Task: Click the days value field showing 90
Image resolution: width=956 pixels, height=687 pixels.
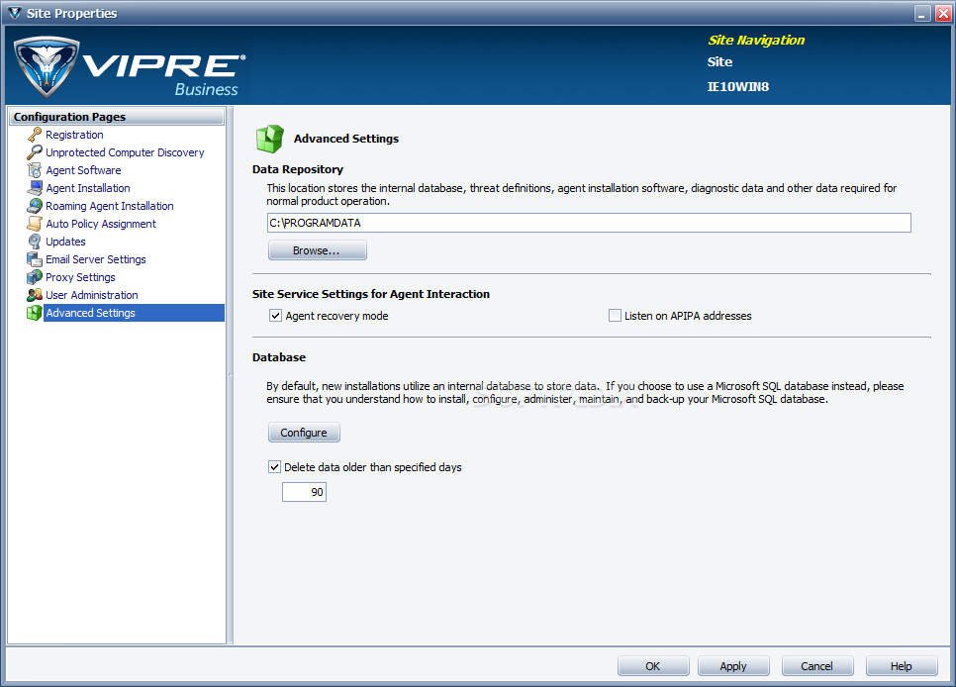Action: pyautogui.click(x=304, y=492)
